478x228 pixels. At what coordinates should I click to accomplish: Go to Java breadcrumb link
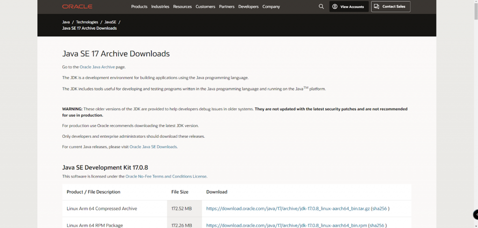66,22
